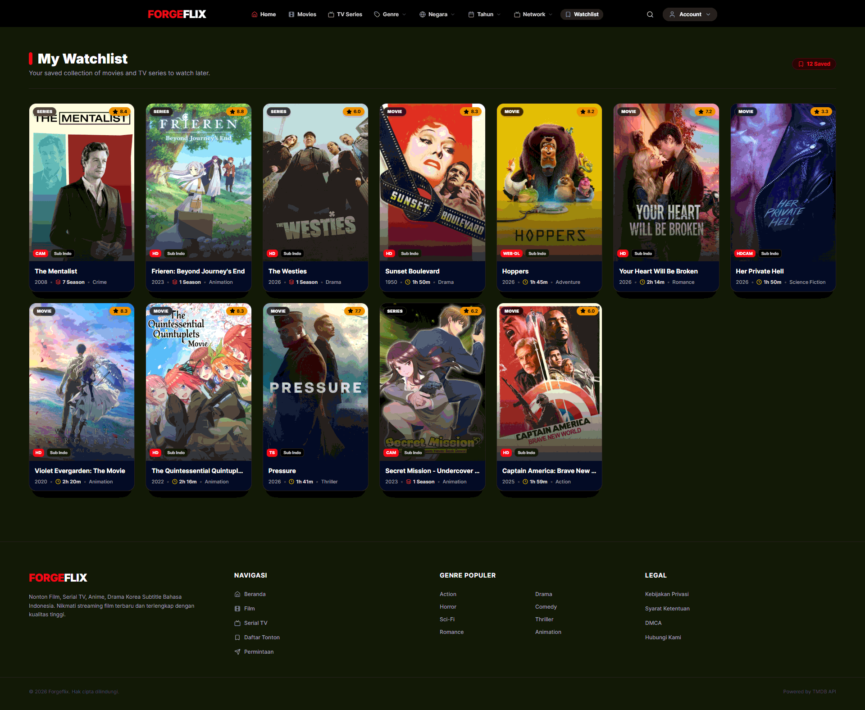Click the ForgeFlix logo in header

[177, 14]
